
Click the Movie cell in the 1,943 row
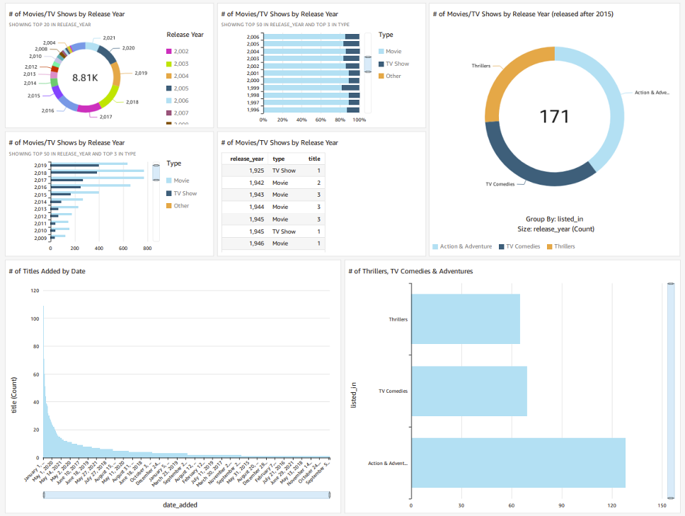[280, 195]
